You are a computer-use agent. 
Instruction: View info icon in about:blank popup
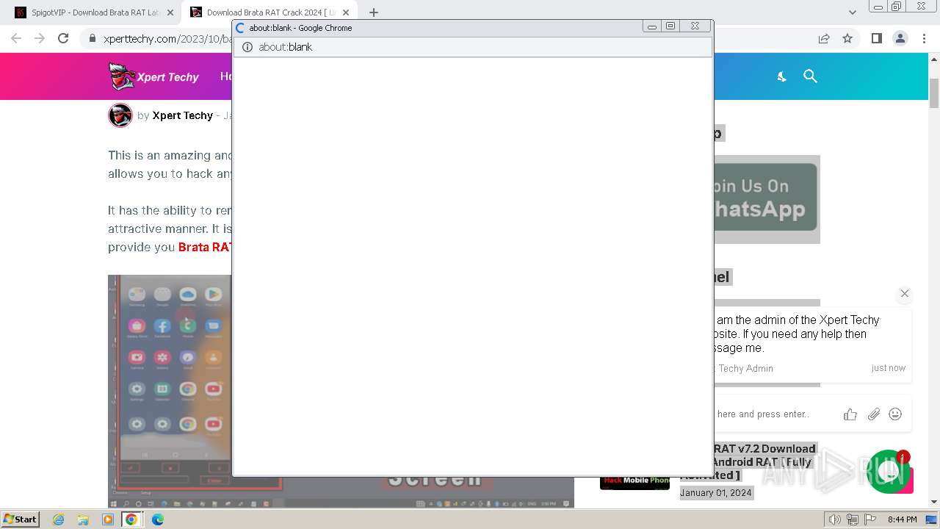pos(247,47)
